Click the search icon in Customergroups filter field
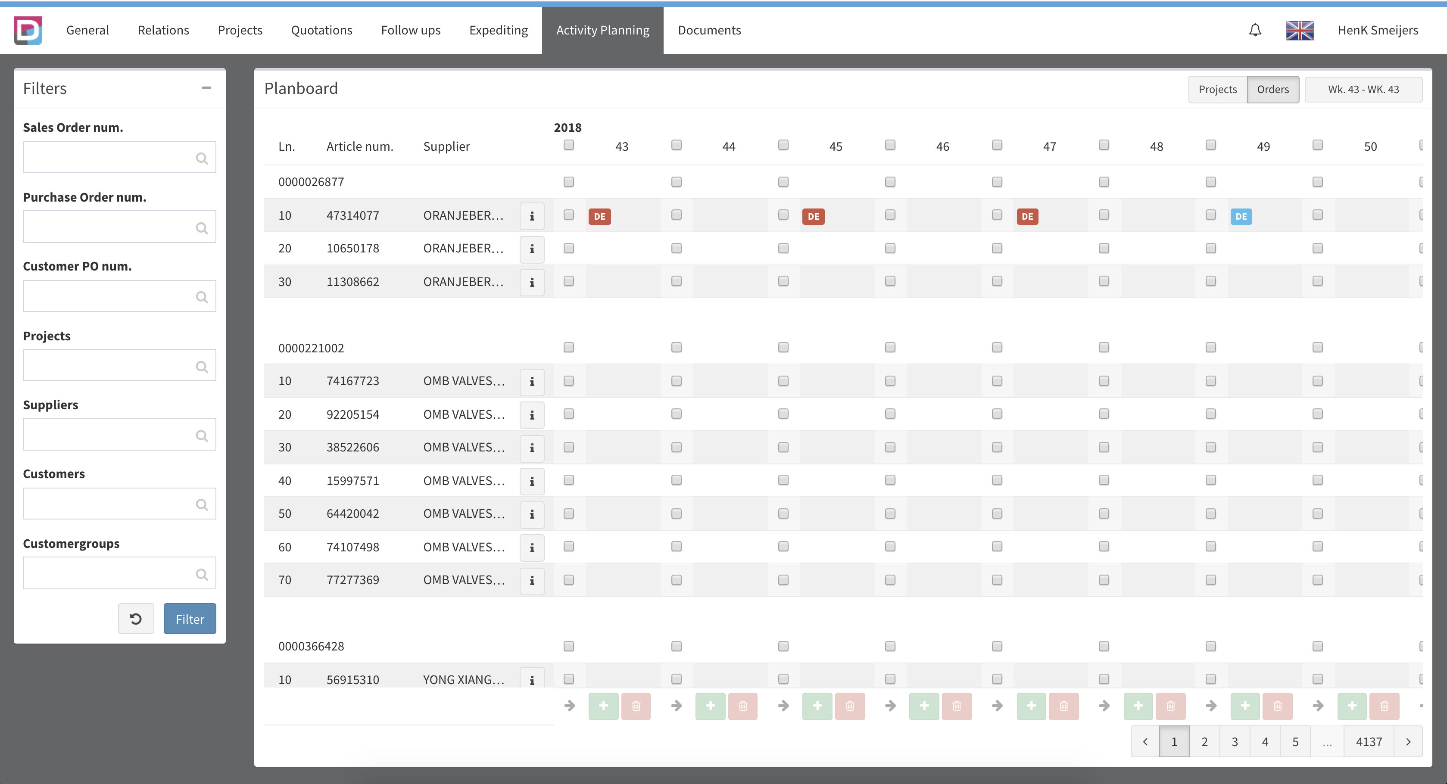 pos(202,575)
